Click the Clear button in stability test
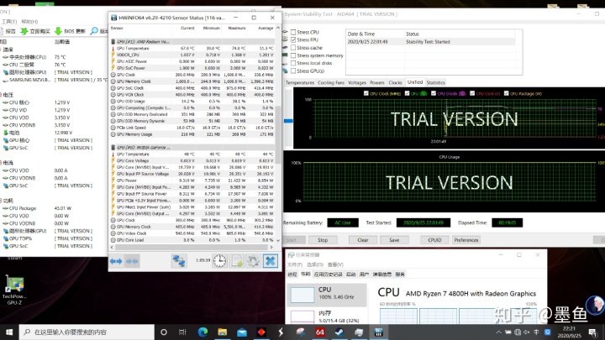The width and height of the screenshot is (605, 340). pyautogui.click(x=363, y=240)
